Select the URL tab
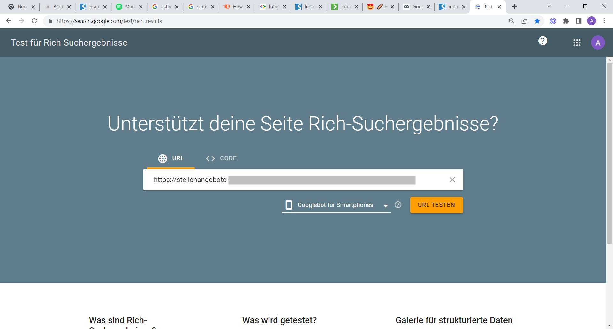The image size is (613, 329). [171, 158]
